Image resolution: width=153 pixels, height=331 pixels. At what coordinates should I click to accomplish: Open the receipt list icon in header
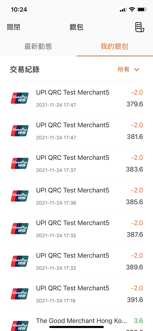(140, 27)
